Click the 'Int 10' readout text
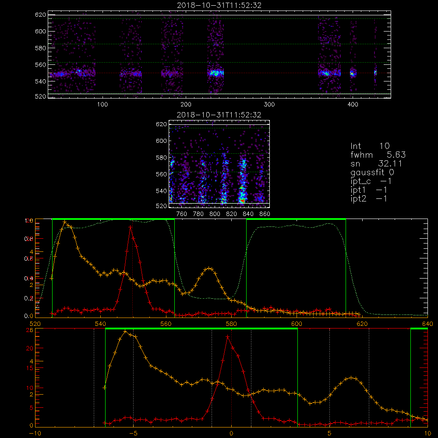Image resolution: width=438 pixels, height=438 pixels. tap(370, 146)
